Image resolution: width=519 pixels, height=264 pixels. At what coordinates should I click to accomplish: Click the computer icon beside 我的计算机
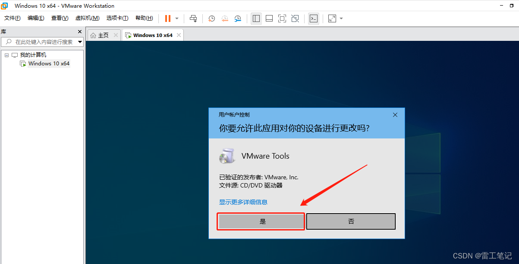pyautogui.click(x=15, y=55)
